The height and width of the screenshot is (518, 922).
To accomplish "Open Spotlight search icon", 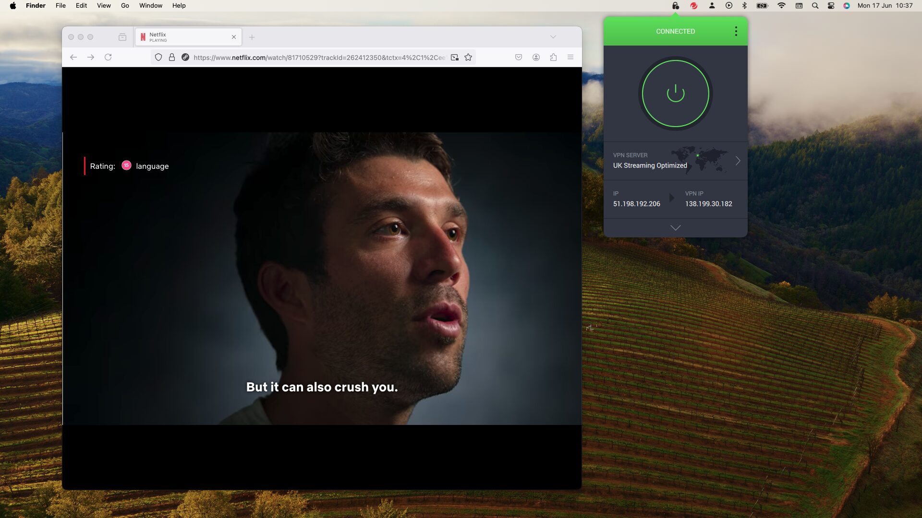I will click(815, 6).
